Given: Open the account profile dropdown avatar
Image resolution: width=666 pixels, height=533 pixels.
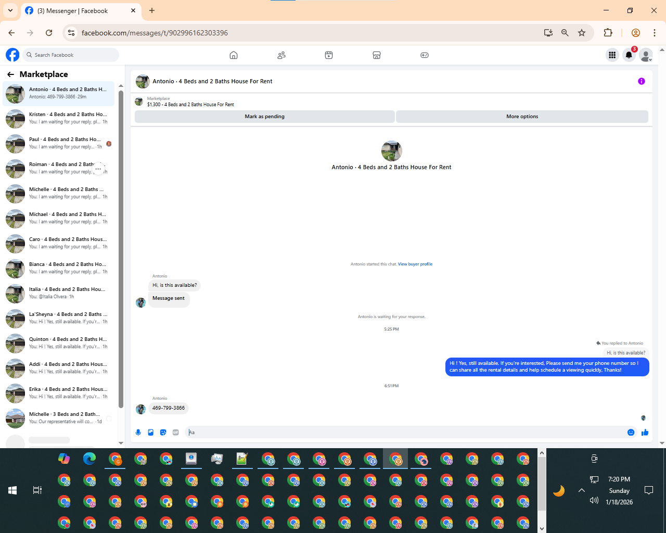Looking at the screenshot, I should (646, 55).
